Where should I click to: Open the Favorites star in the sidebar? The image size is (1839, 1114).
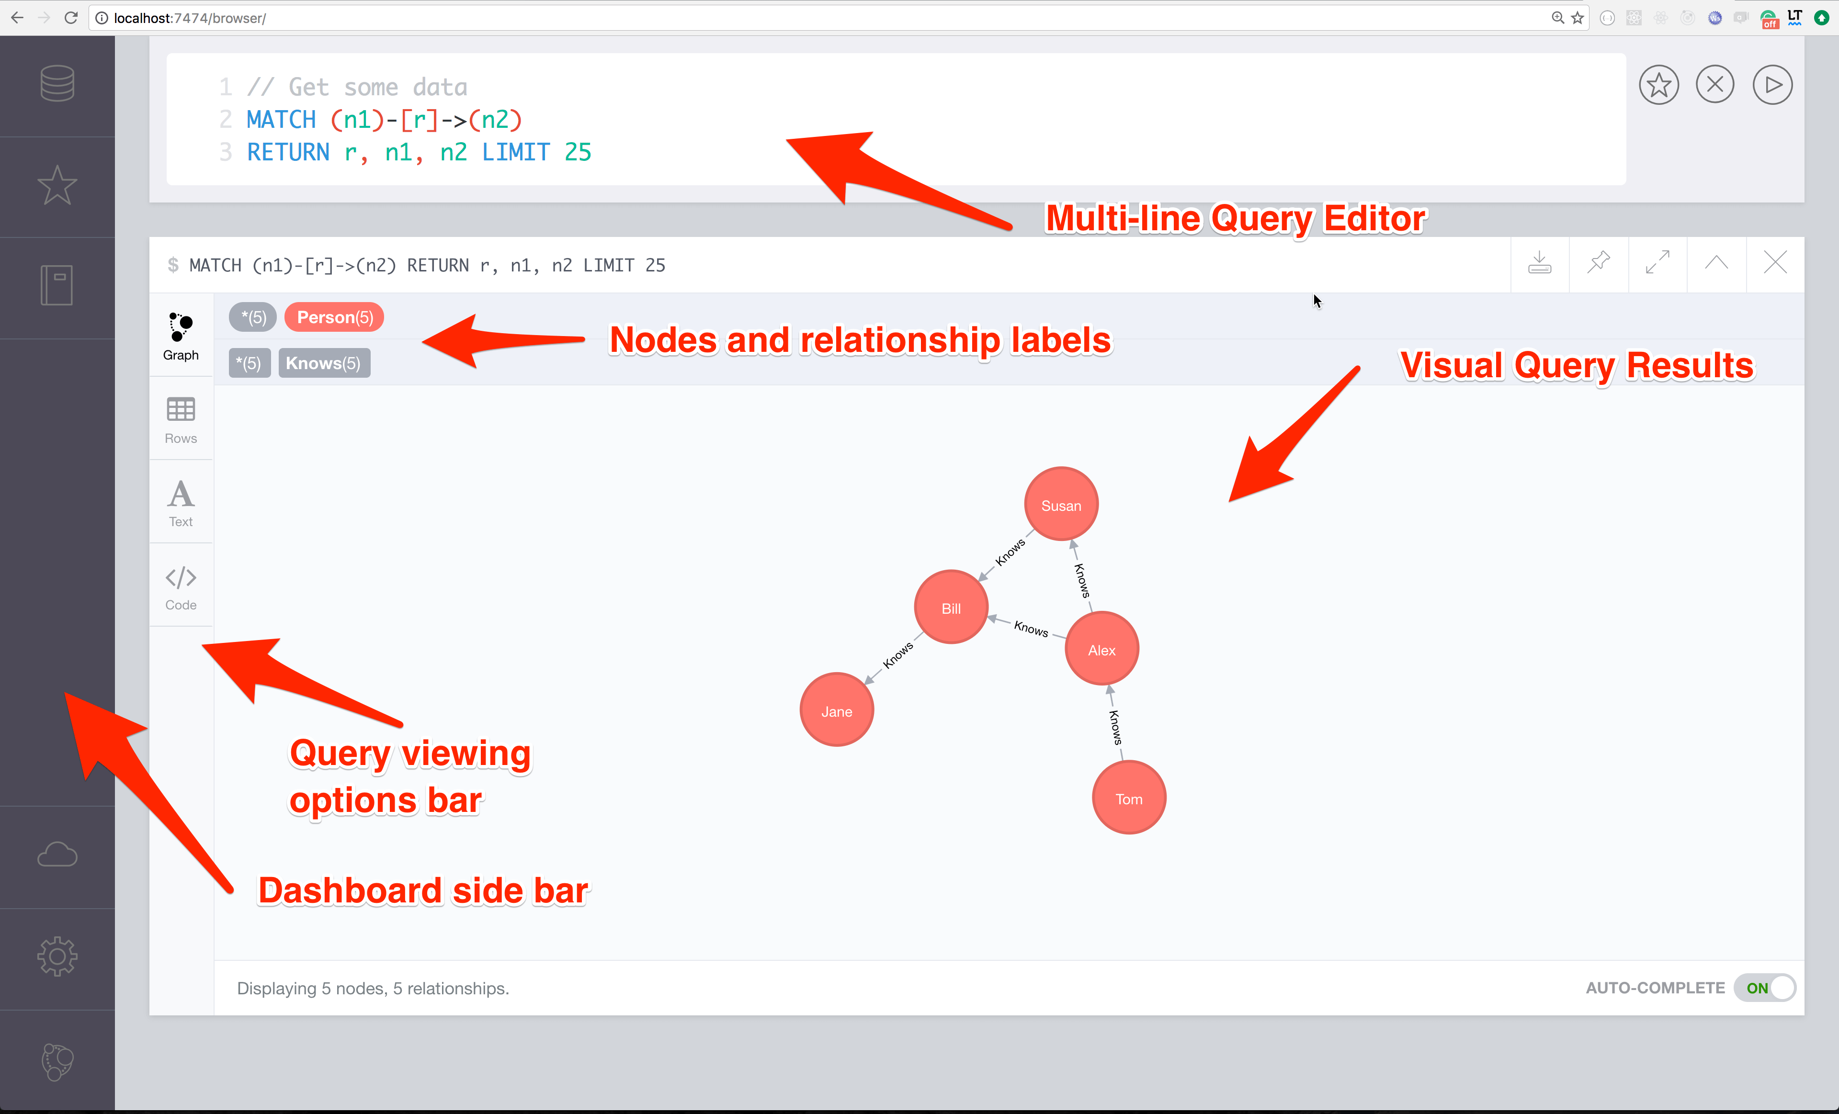point(57,185)
